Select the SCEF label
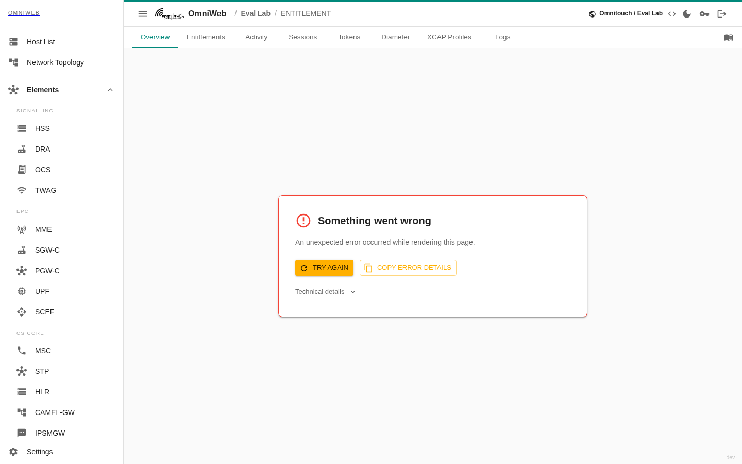 (44, 312)
